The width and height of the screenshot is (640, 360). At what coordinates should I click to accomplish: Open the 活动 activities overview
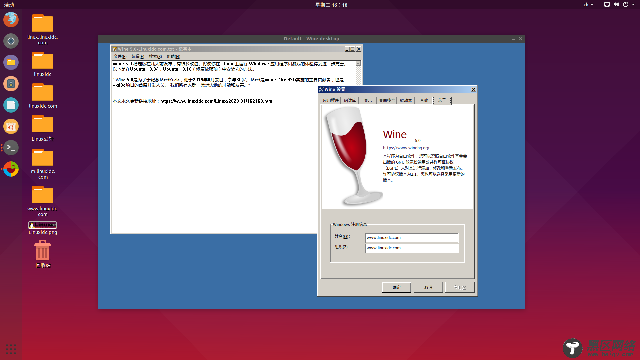[x=9, y=5]
